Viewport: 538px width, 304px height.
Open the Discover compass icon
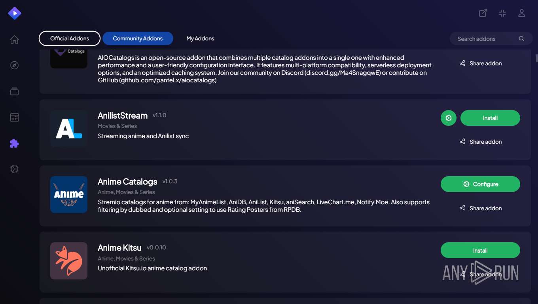pyautogui.click(x=14, y=65)
